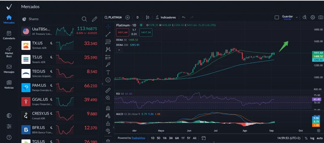Select the ruler measure tool
This screenshot has width=324, height=143.
point(108,90)
